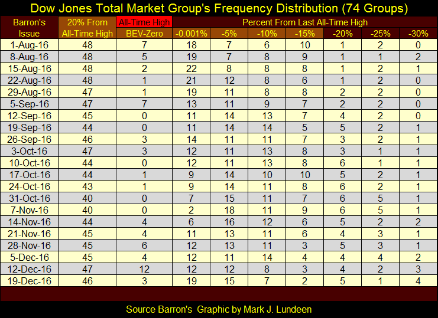Click the red All-Time High header cell
This screenshot has height=318, width=438.
pos(144,22)
